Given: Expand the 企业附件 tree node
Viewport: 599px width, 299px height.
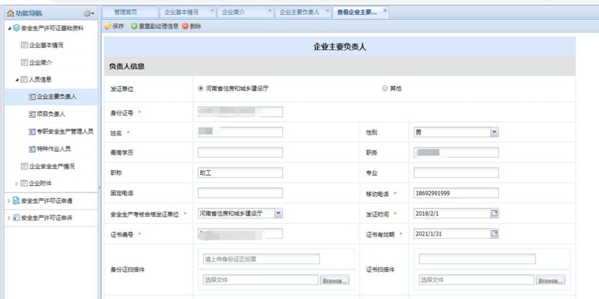Looking at the screenshot, I should [17, 183].
